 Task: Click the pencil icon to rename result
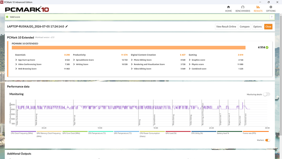click(x=67, y=26)
